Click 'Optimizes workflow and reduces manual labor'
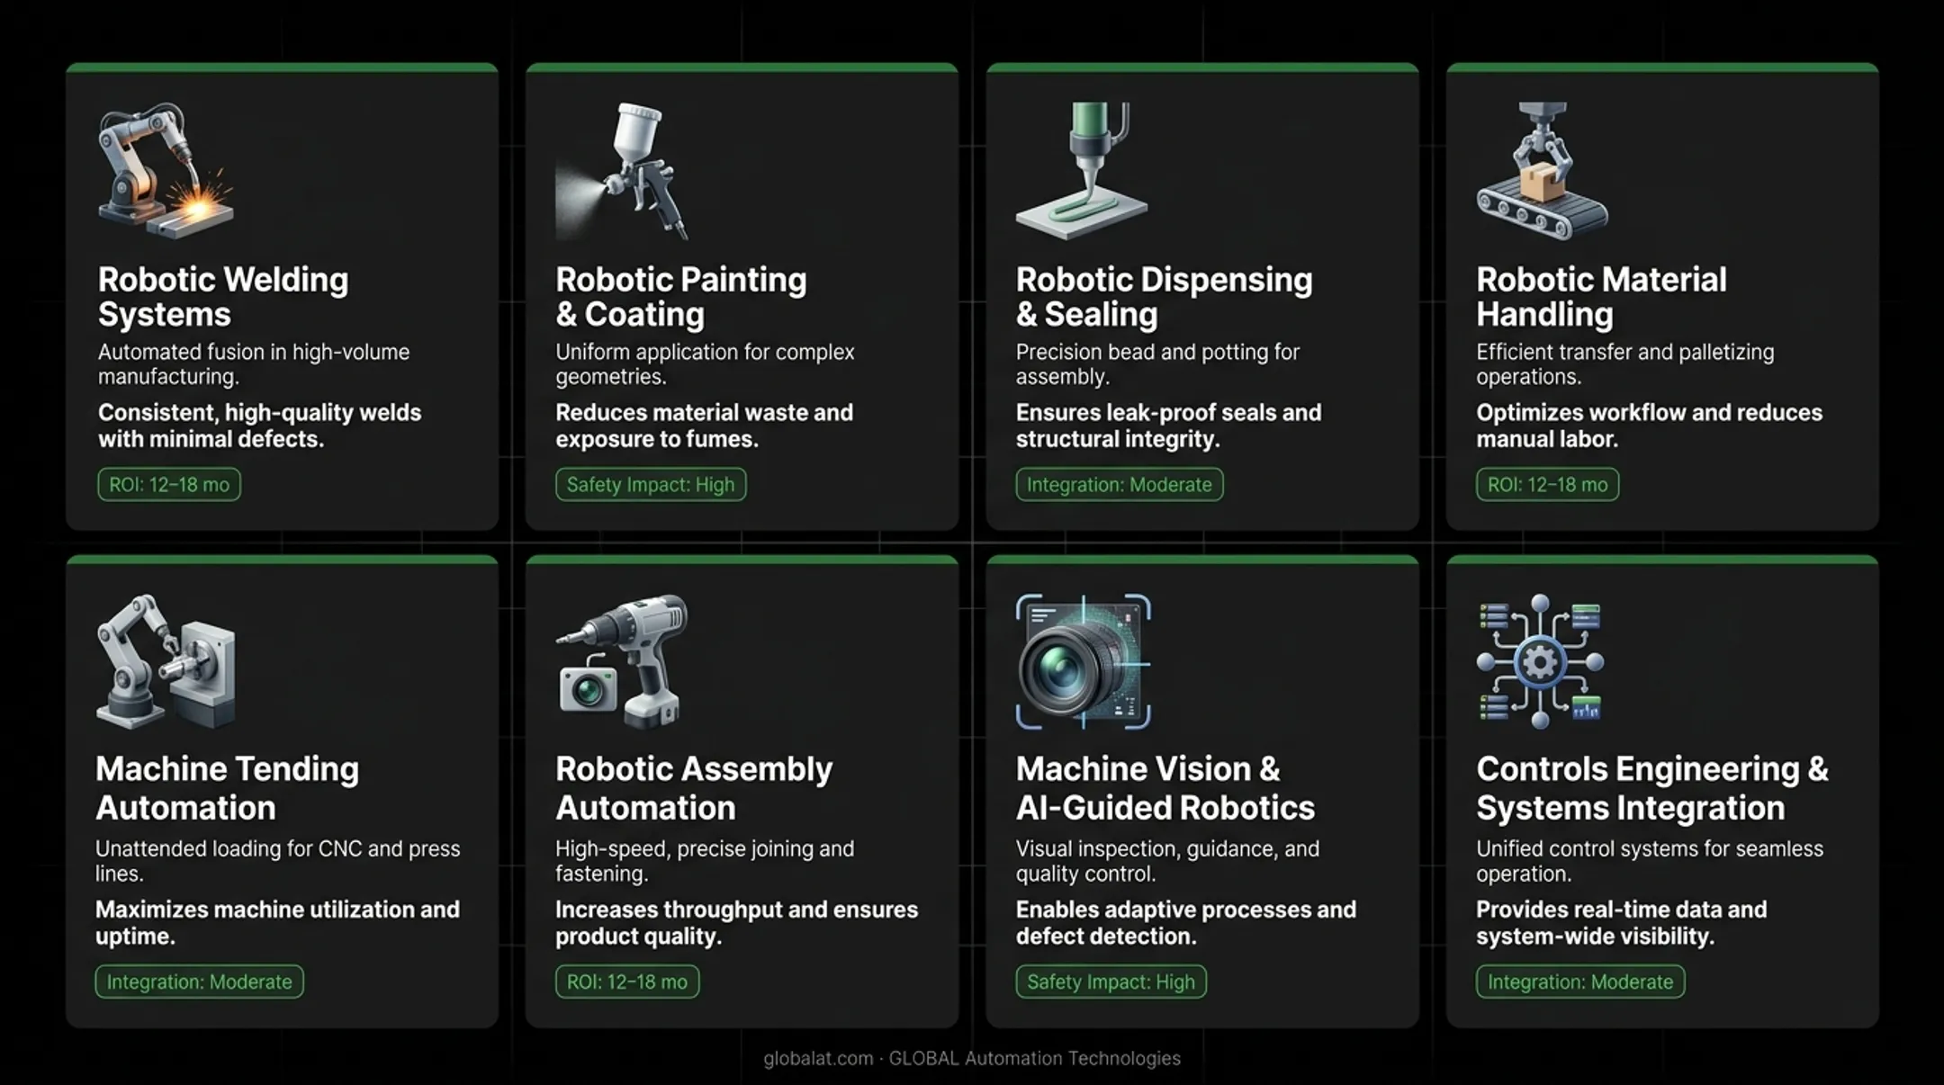 pyautogui.click(x=1649, y=426)
